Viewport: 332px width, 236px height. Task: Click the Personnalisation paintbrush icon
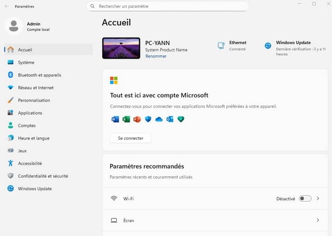(11, 100)
